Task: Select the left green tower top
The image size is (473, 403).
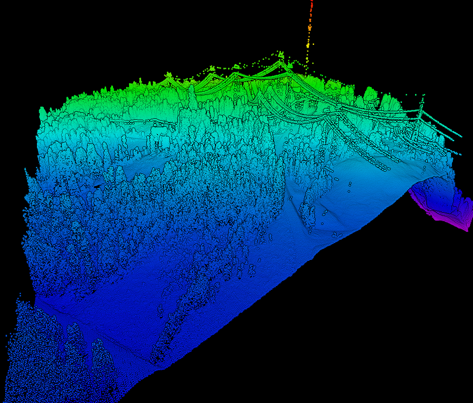Action: pos(169,75)
